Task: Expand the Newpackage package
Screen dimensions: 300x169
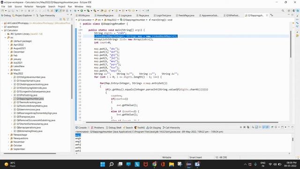Action: tap(8, 135)
